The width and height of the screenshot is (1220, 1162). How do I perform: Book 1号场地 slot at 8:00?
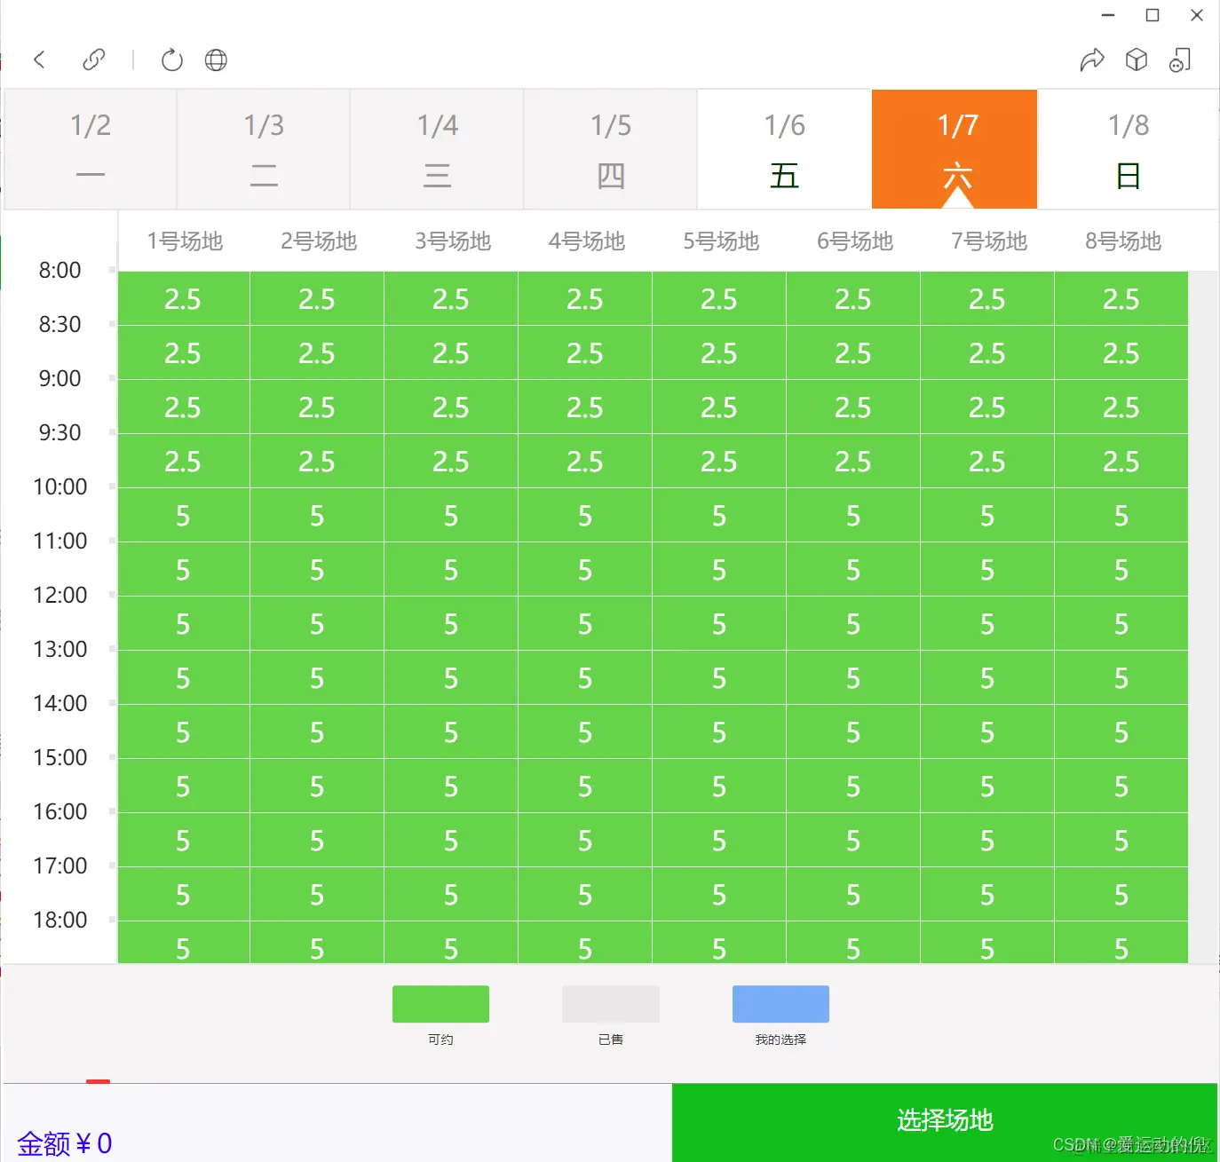(183, 299)
